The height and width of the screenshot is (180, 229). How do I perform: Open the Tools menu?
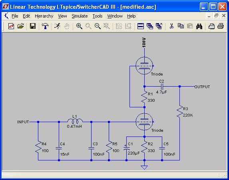[98, 16]
